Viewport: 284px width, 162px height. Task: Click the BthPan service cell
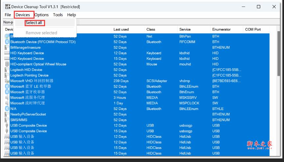(185, 36)
